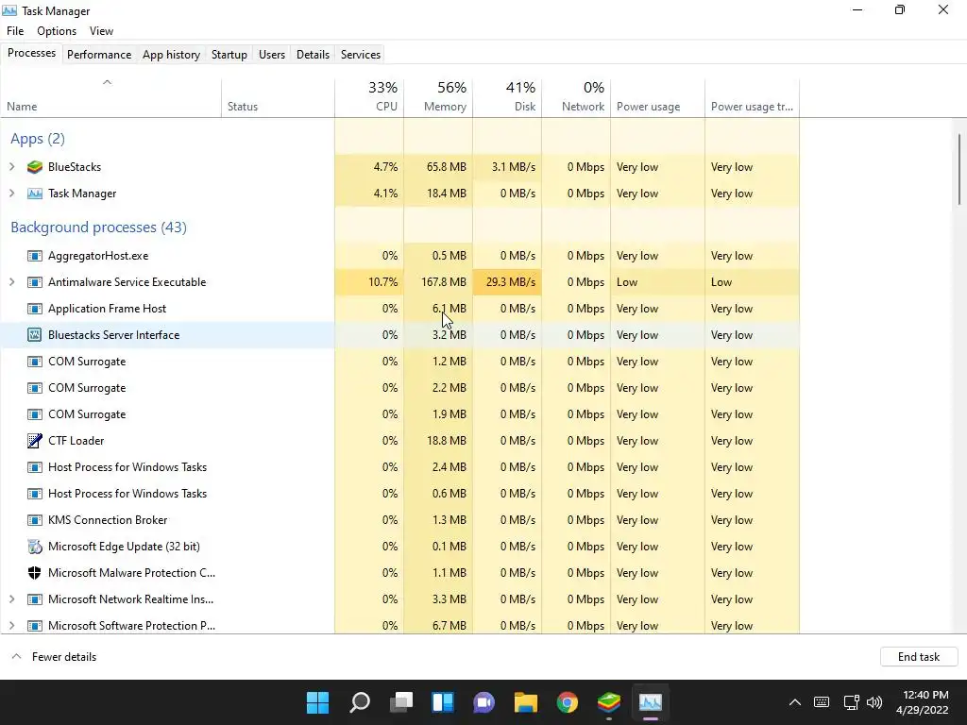Switch to the Users tab
The image size is (967, 725).
tap(272, 54)
